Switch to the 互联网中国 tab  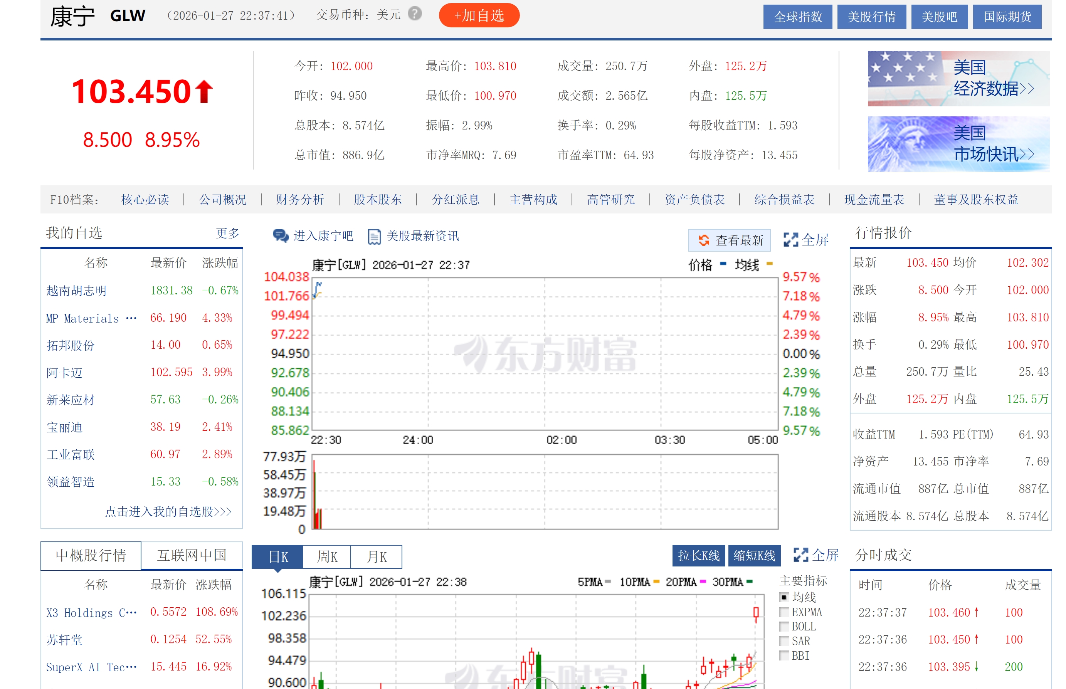(192, 555)
